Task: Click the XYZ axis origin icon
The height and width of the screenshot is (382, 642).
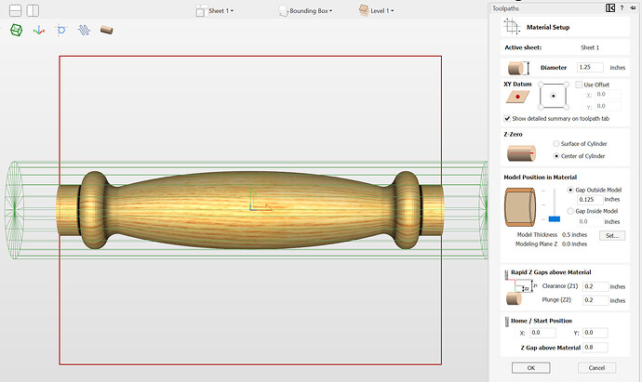Action: coord(39,30)
